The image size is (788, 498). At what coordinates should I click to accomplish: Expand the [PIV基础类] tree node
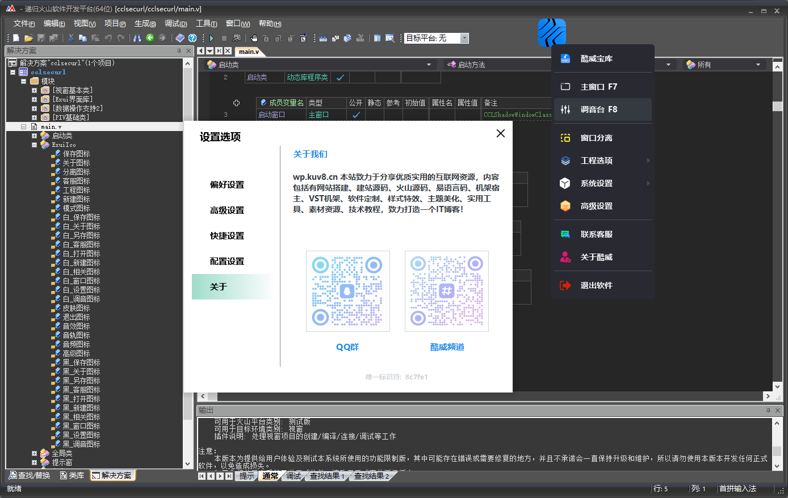tap(34, 117)
